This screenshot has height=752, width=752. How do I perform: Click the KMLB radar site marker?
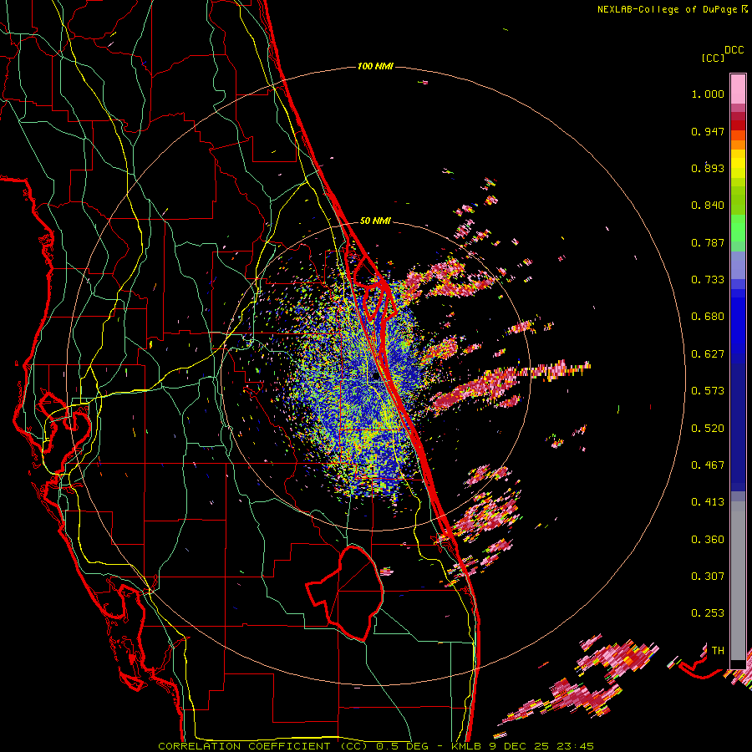[375, 377]
